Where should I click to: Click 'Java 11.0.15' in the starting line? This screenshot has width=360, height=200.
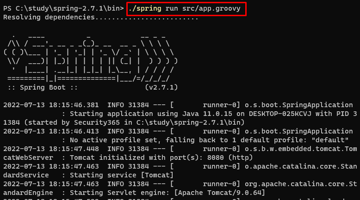click(207, 114)
